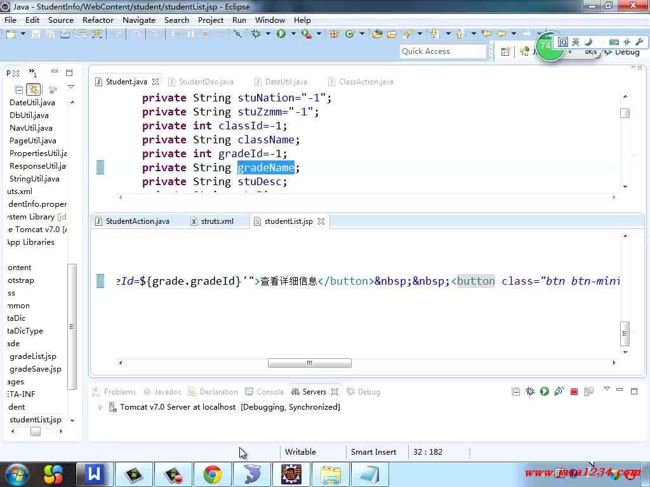Click the Windows Start button

[x=17, y=474]
